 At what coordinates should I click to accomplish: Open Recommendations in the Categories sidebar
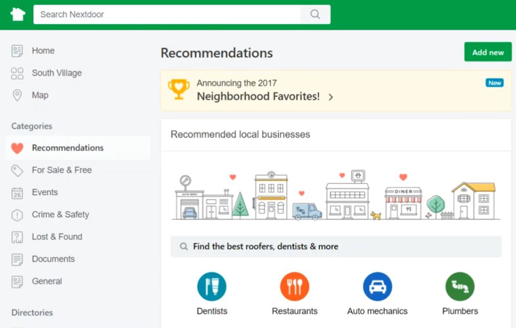click(x=67, y=148)
